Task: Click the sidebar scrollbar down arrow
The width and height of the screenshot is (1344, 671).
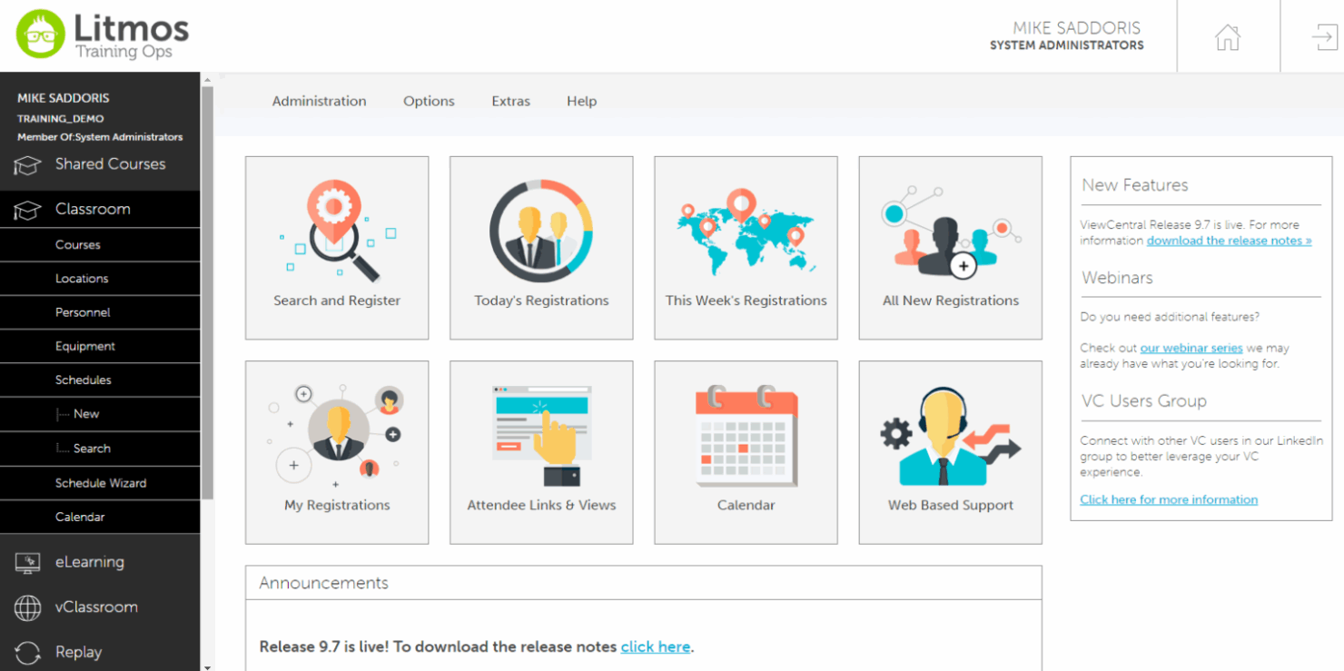Action: coord(207,666)
